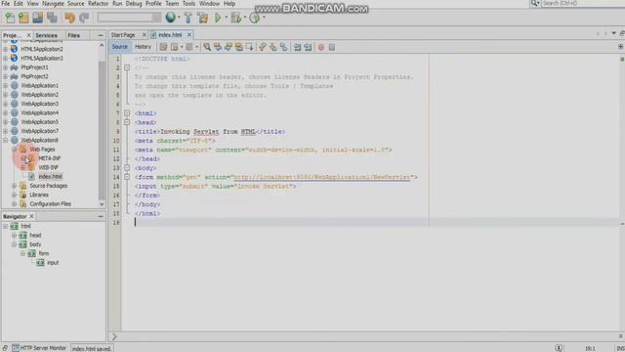The image size is (625, 352).
Task: Click the Save All toolbar icon
Action: pyautogui.click(x=52, y=18)
